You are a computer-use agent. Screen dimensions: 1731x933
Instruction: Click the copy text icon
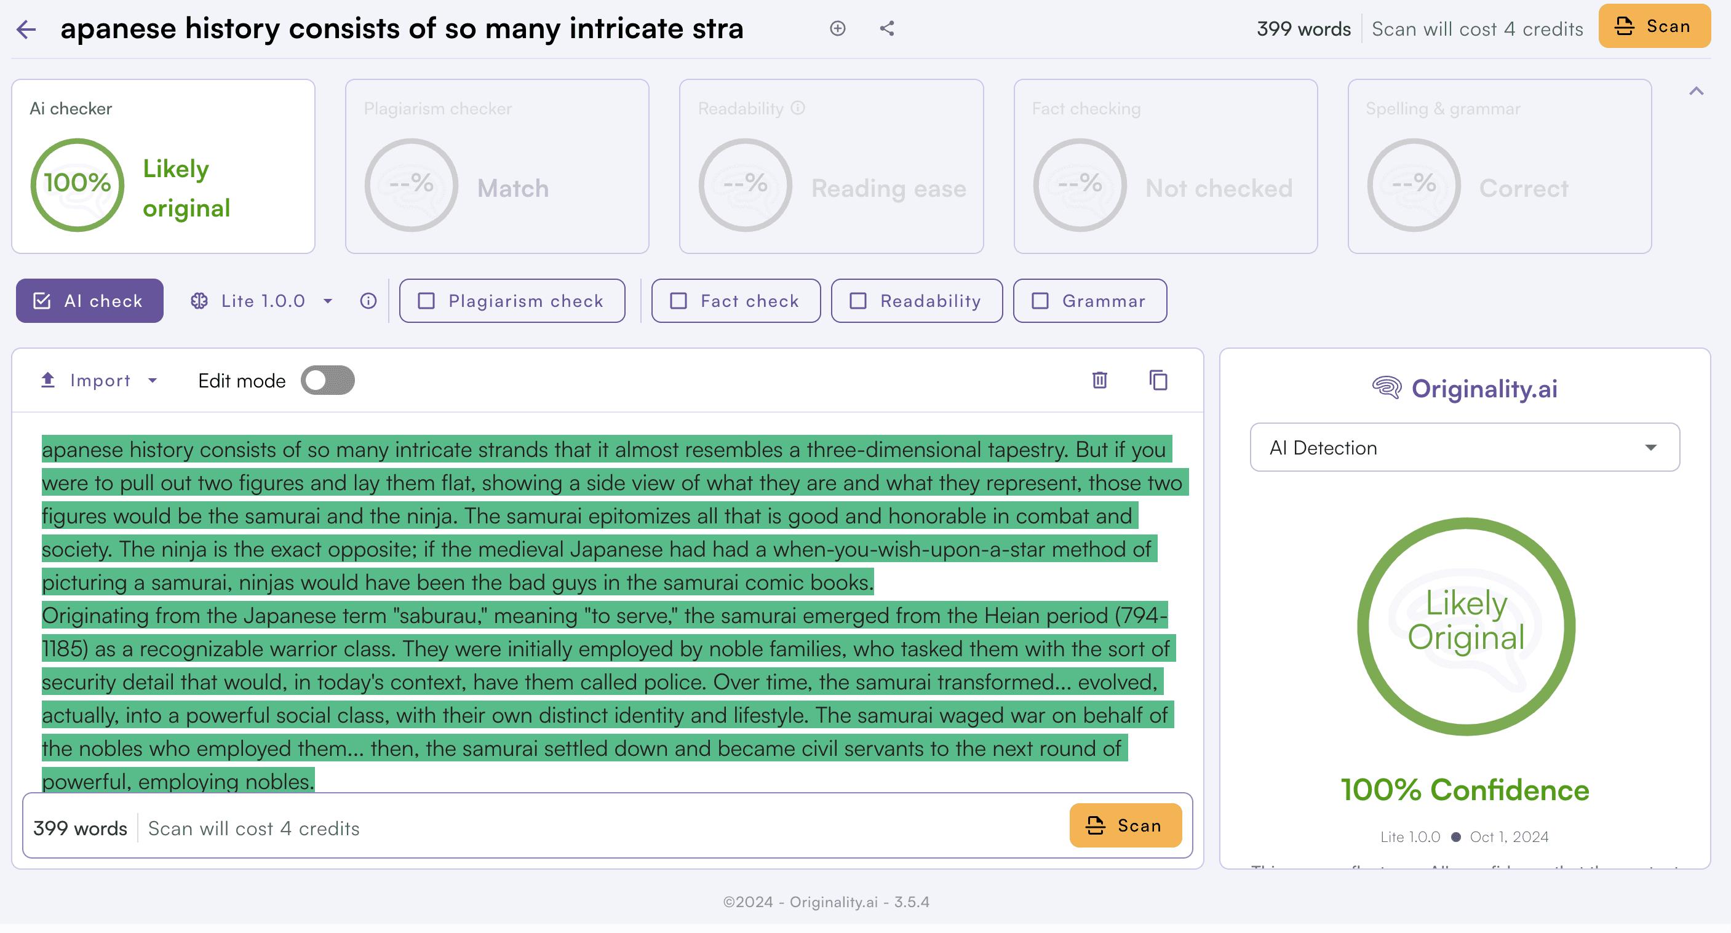point(1158,380)
